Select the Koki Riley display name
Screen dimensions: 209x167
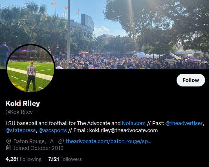click(x=23, y=103)
